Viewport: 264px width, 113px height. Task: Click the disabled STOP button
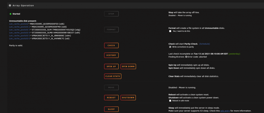[111, 14]
